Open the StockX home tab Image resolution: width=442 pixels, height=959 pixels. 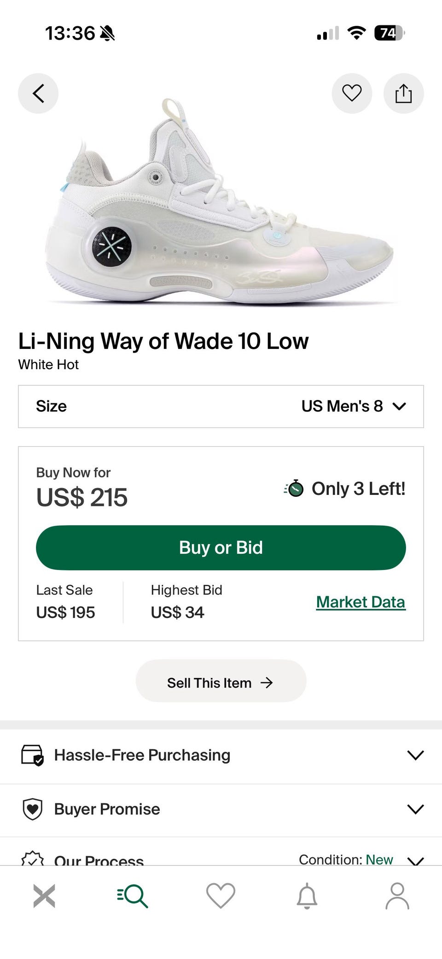[44, 896]
